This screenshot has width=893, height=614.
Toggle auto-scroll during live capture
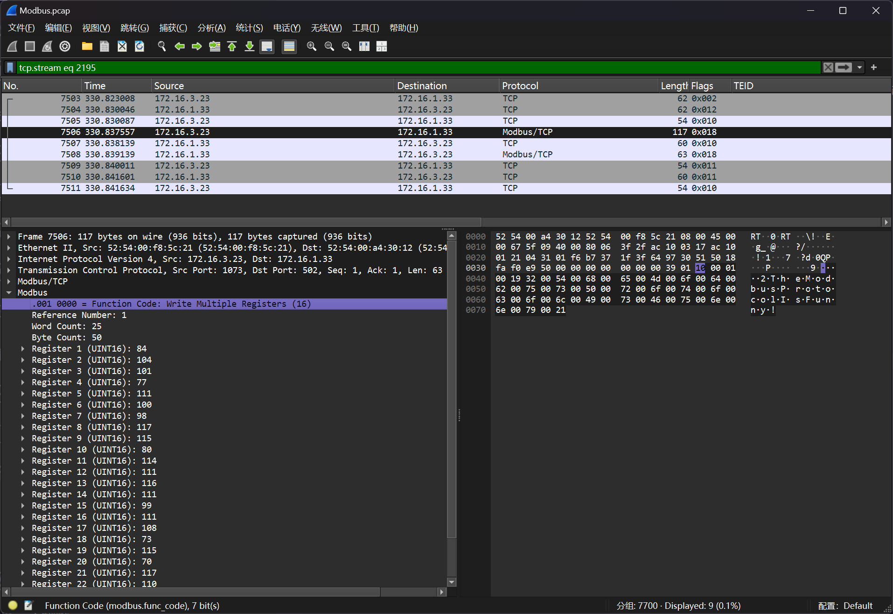pyautogui.click(x=267, y=46)
